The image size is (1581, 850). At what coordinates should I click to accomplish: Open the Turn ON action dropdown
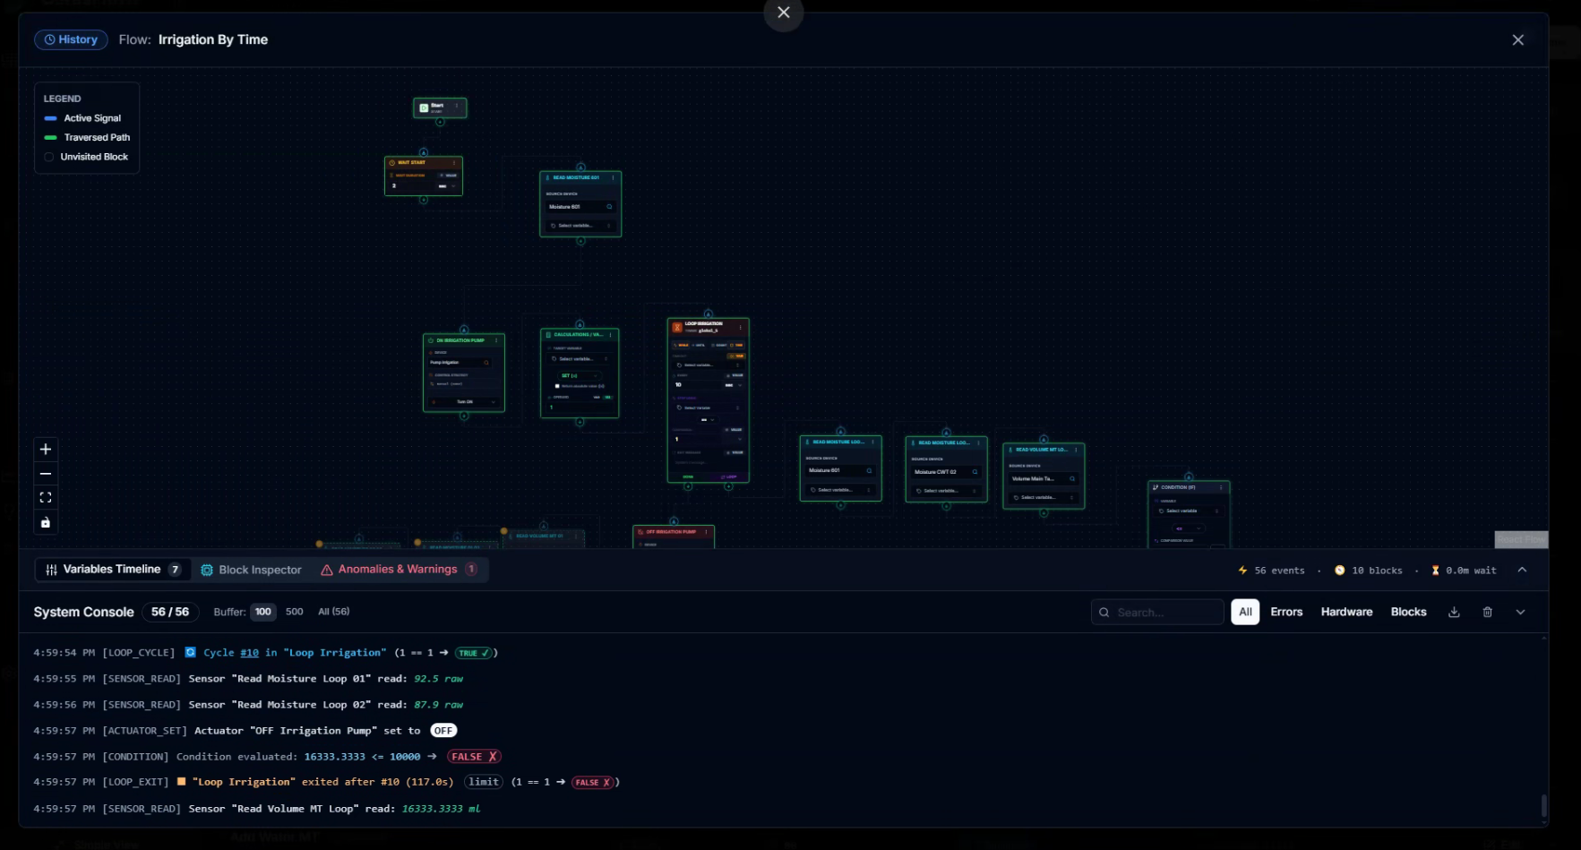(x=464, y=402)
